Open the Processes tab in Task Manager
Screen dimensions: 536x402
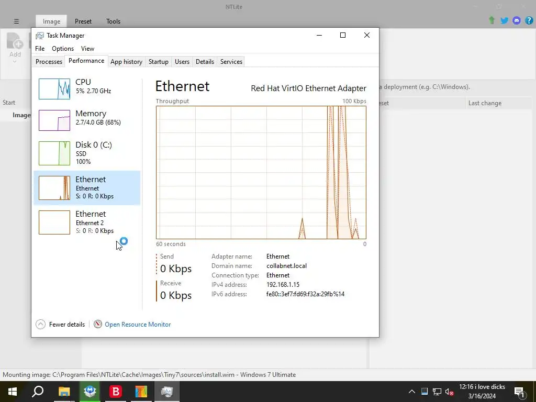49,62
